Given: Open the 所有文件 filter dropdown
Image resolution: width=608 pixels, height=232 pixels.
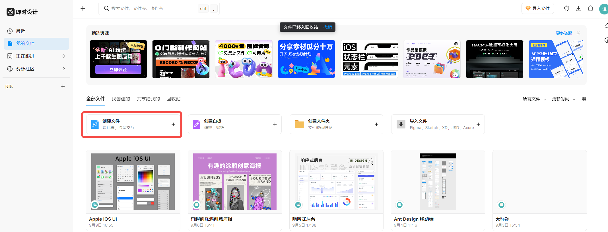Looking at the screenshot, I should [x=534, y=99].
